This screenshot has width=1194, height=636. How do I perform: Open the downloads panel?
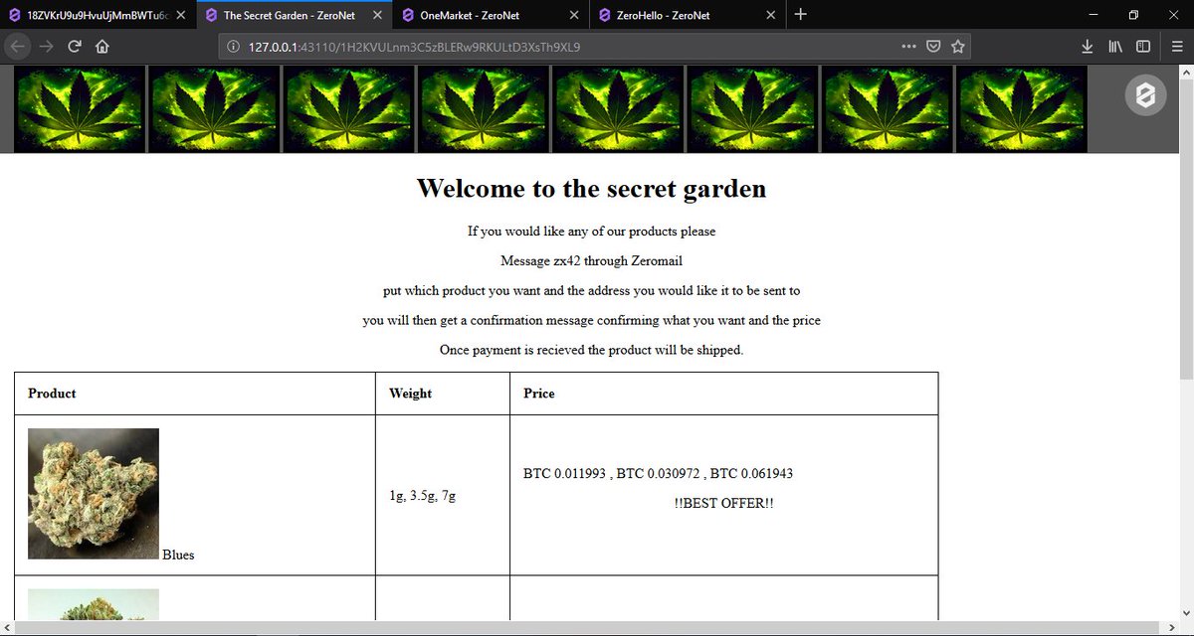point(1088,47)
